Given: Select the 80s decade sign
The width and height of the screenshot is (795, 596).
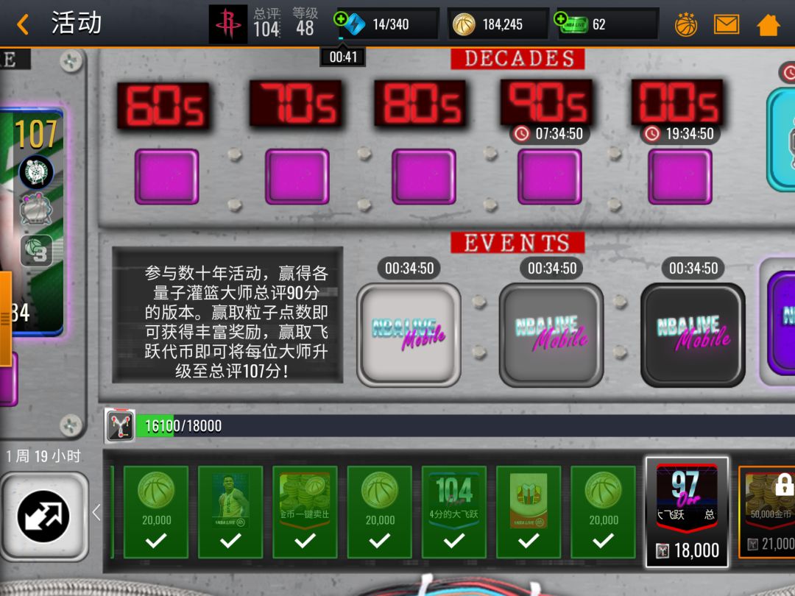Looking at the screenshot, I should click(421, 104).
